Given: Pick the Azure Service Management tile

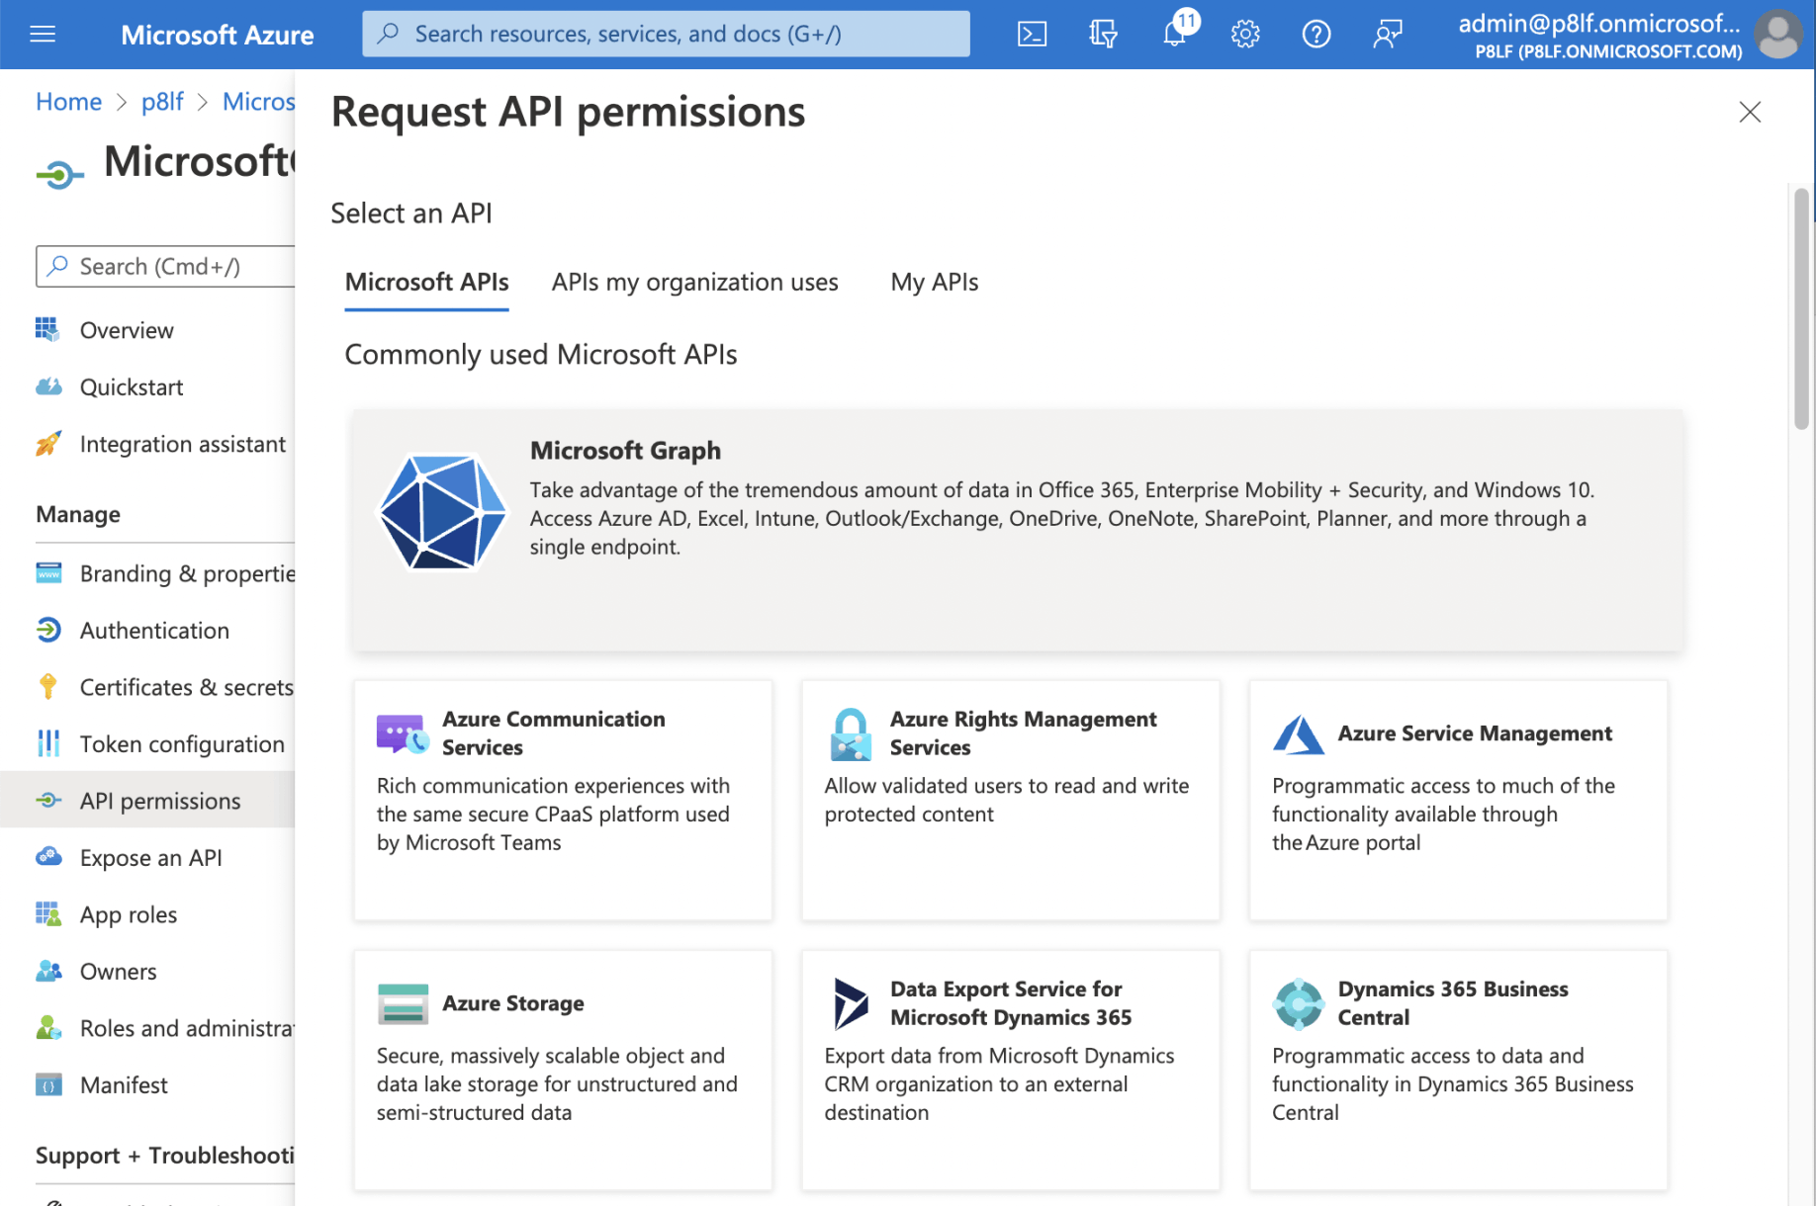Looking at the screenshot, I should coord(1457,799).
